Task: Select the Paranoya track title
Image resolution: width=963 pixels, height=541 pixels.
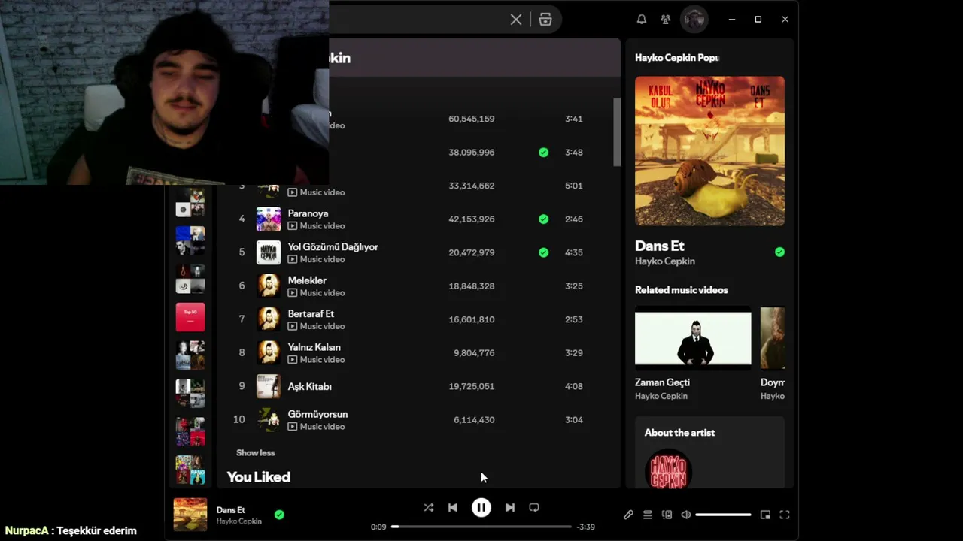Action: [308, 213]
